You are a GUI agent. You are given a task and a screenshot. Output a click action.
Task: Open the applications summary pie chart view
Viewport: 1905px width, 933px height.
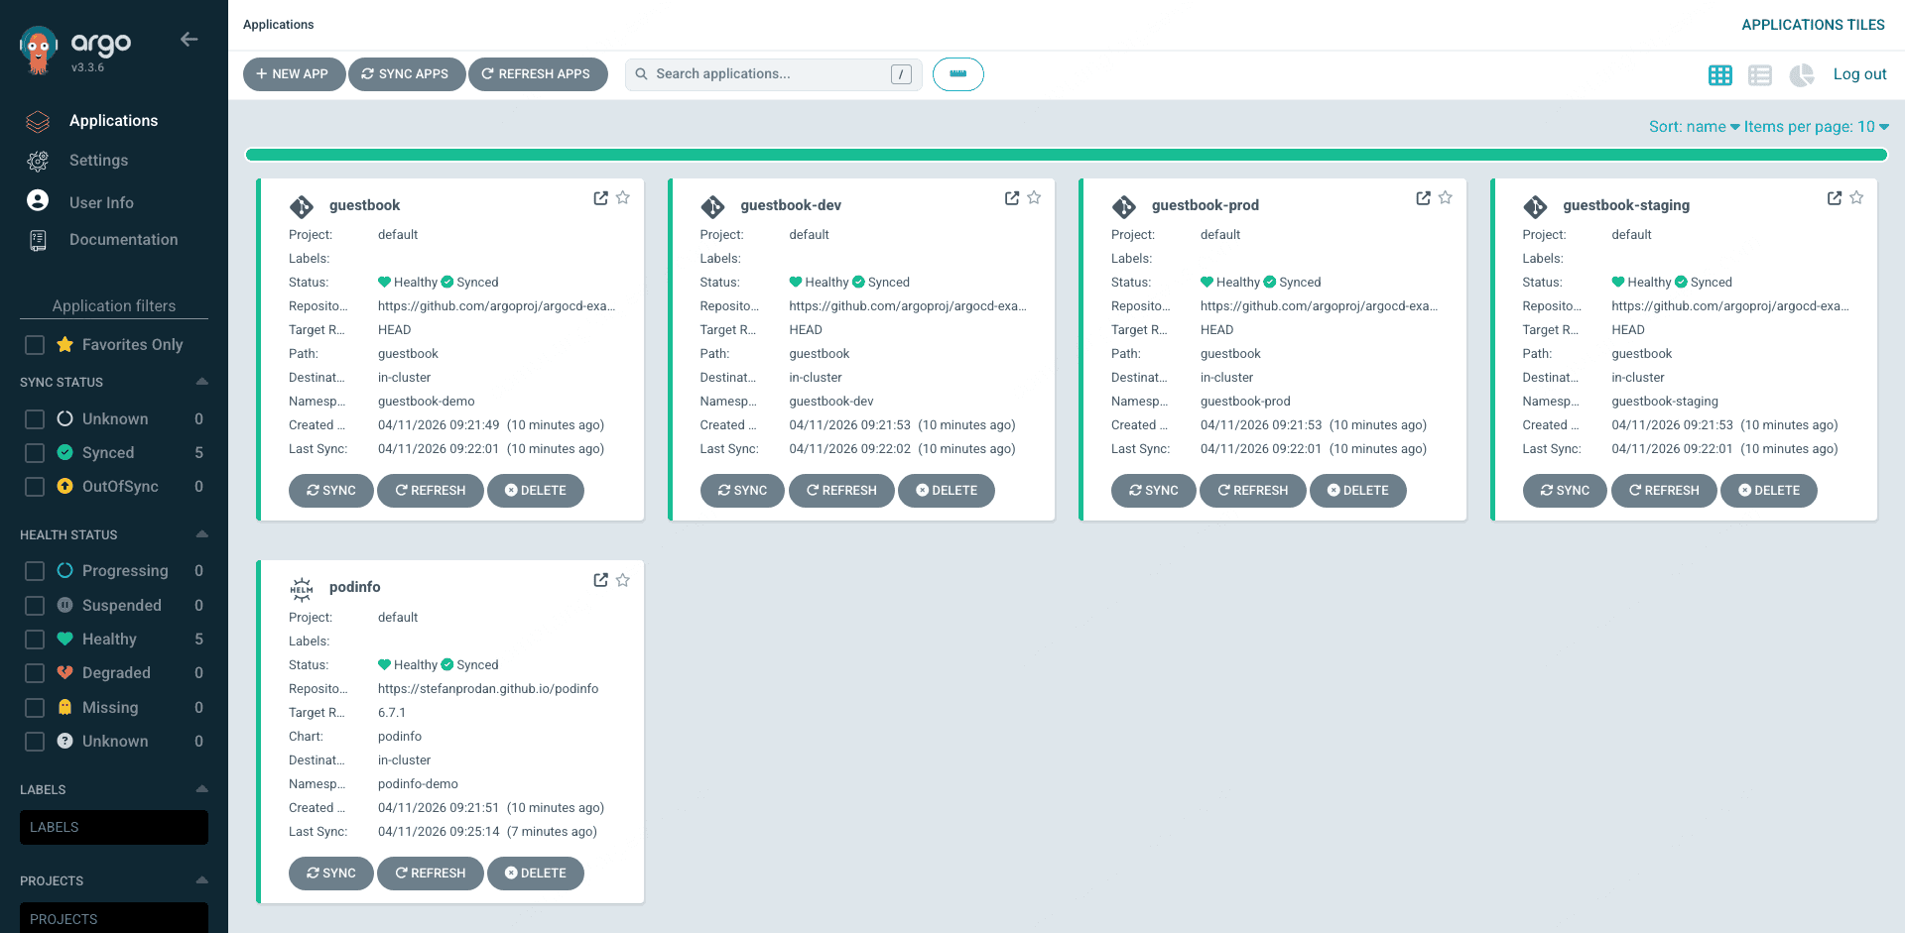1801,74
